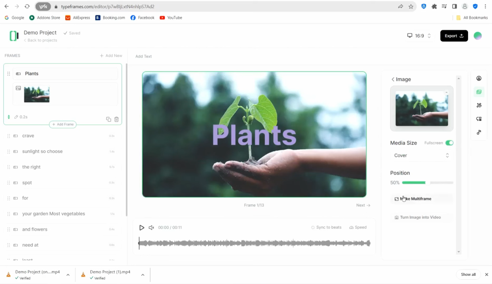Grab the drag handle of Plants frame
492x284 pixels.
(x=9, y=74)
